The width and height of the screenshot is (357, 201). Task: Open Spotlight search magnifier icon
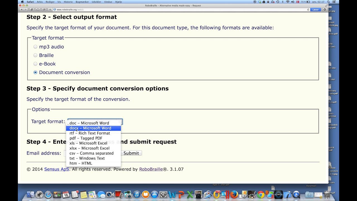coord(328,2)
